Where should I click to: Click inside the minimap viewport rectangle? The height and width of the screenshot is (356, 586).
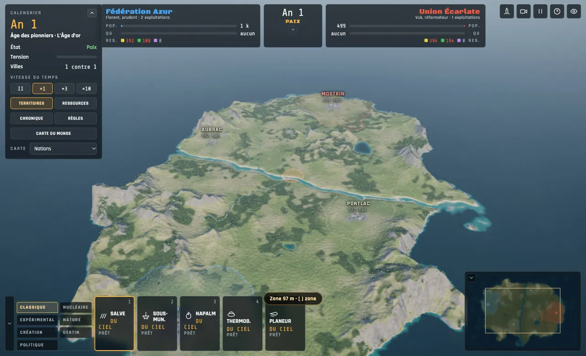pyautogui.click(x=522, y=311)
